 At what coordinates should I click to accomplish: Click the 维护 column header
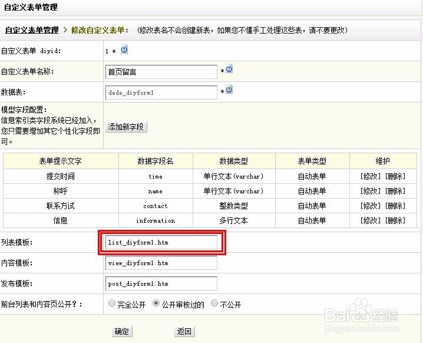tap(383, 161)
